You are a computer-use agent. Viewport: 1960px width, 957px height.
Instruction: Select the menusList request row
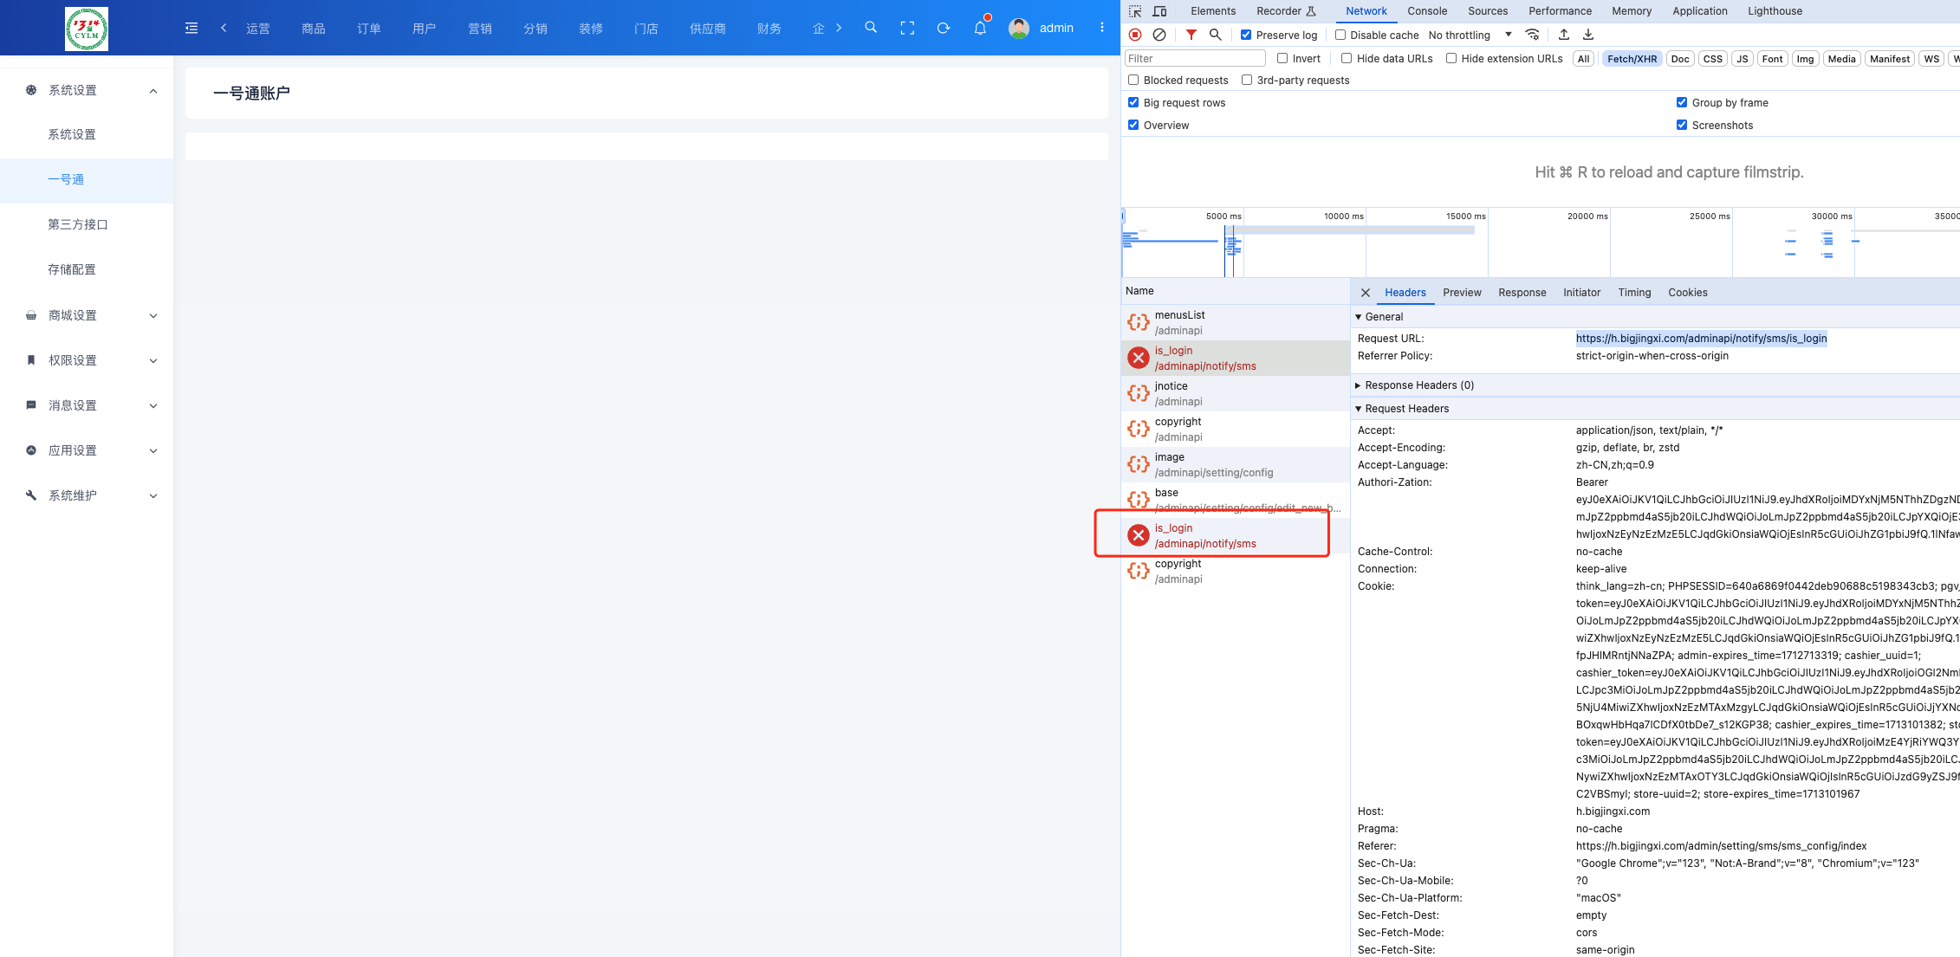tap(1236, 322)
